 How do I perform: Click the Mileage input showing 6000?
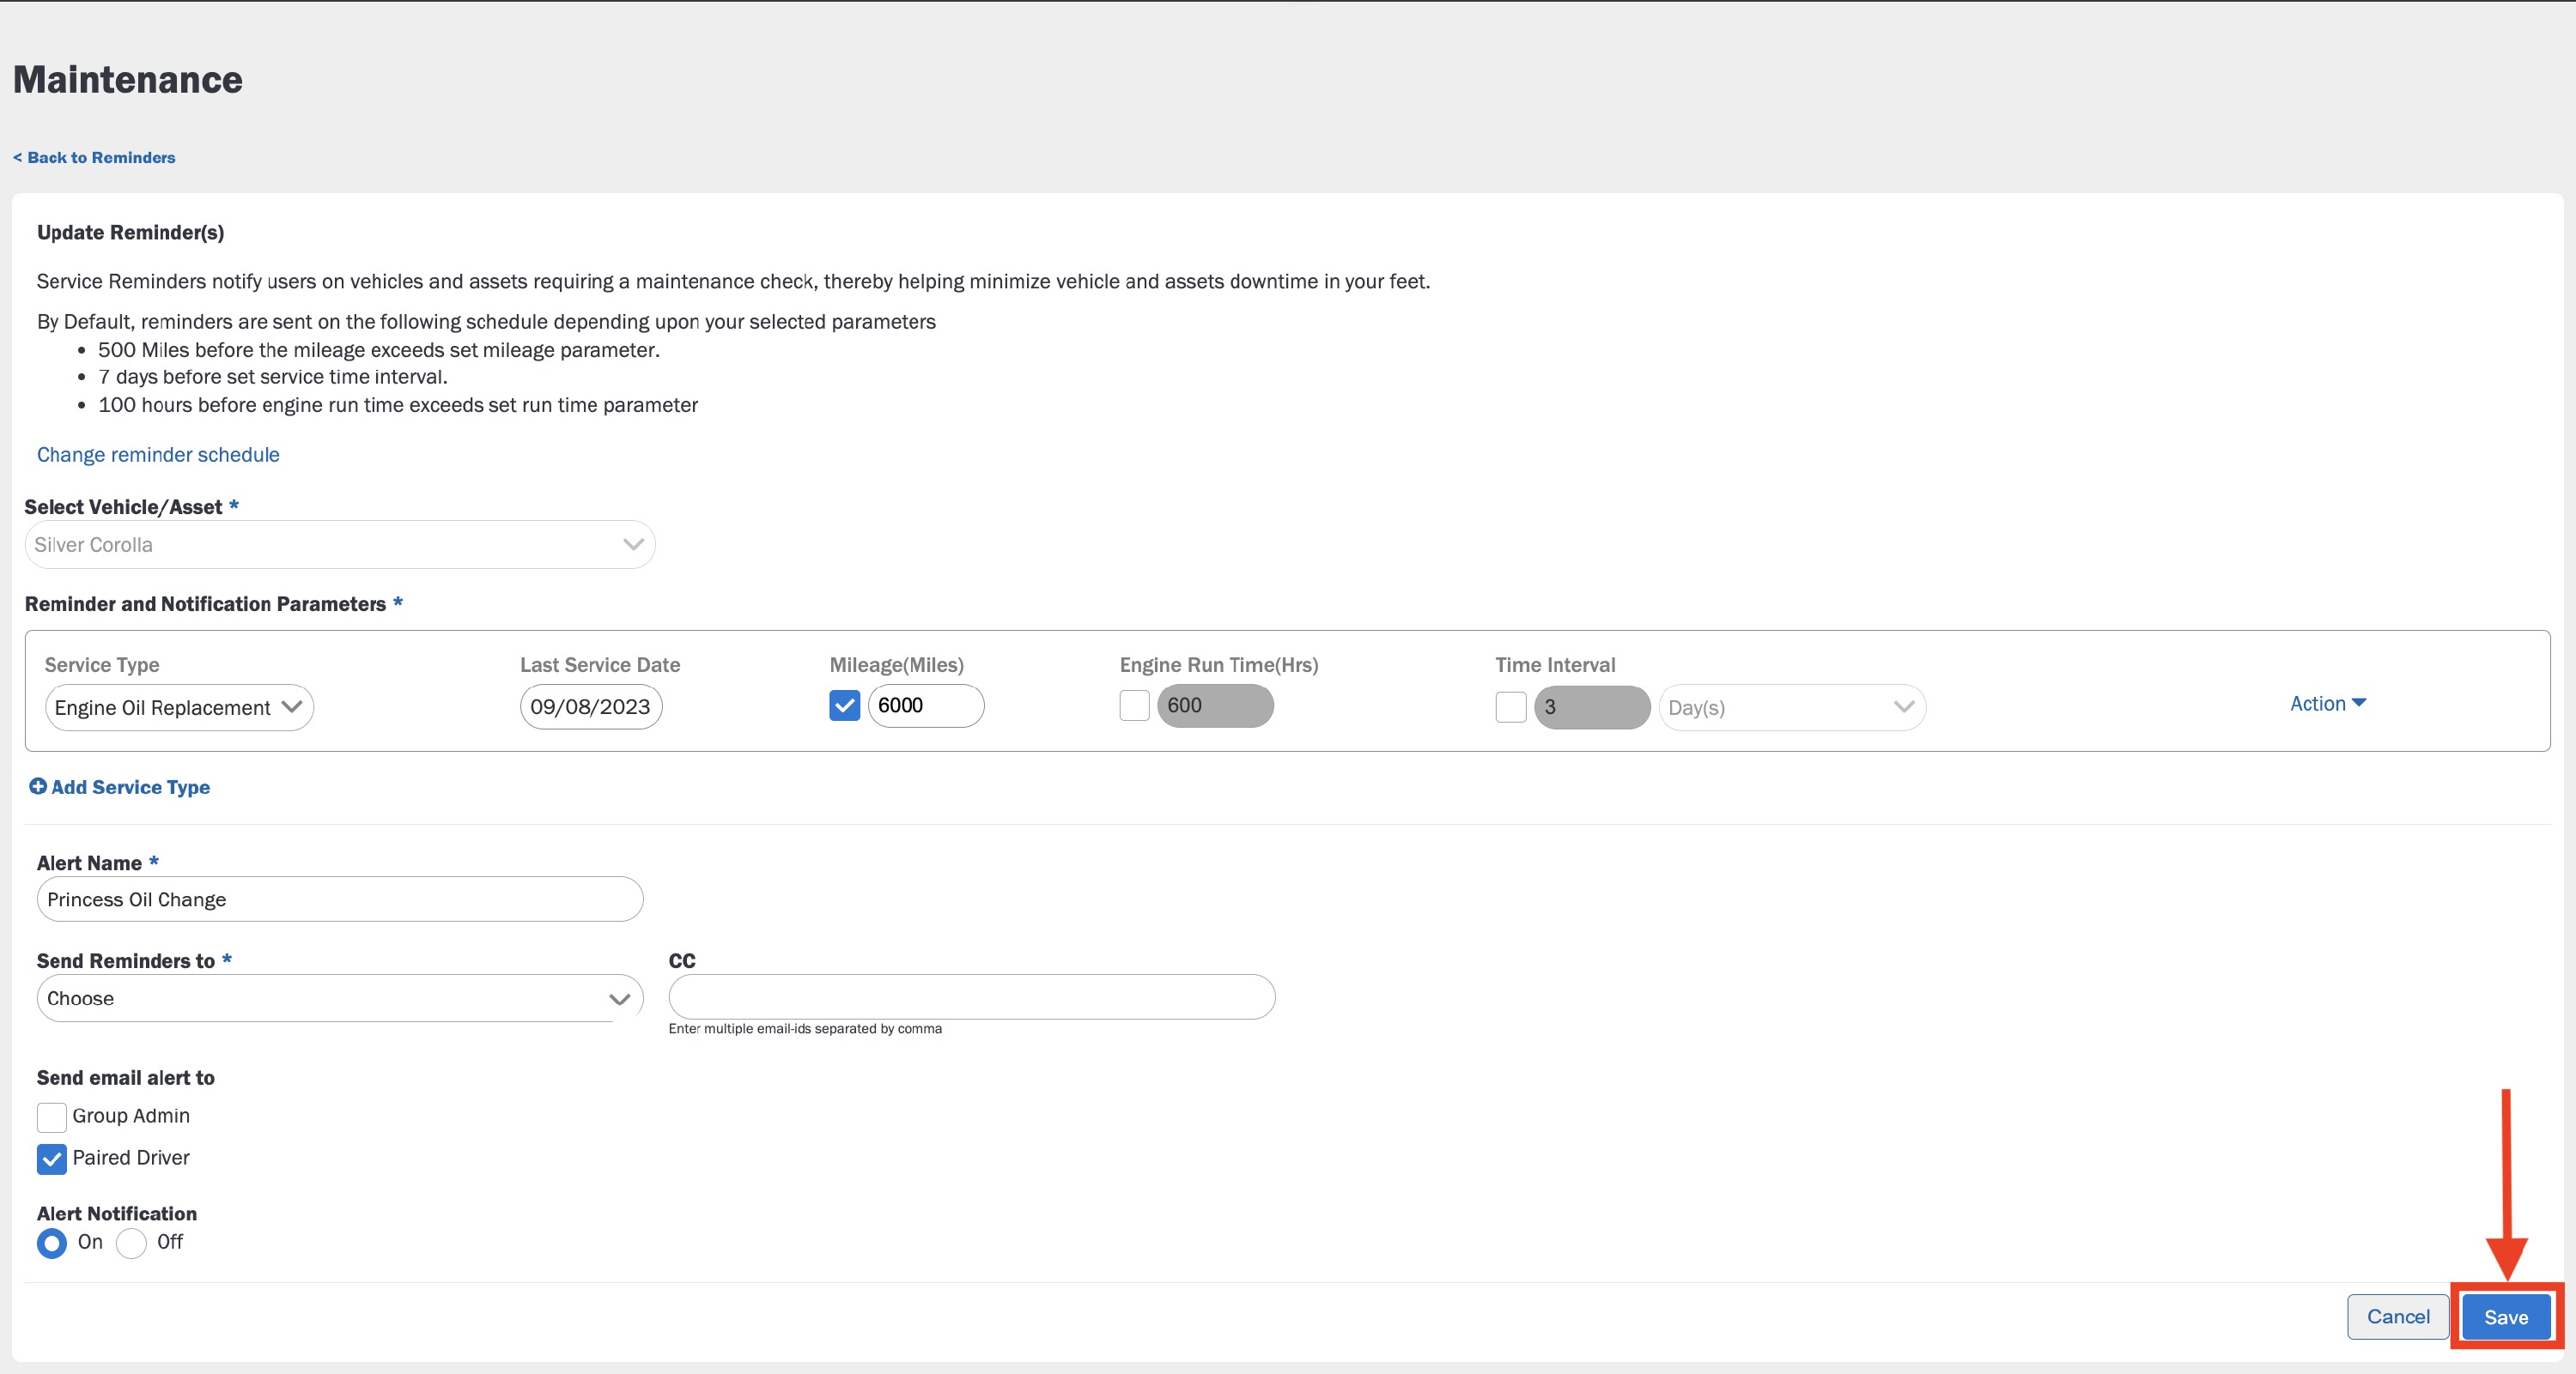pyautogui.click(x=926, y=705)
